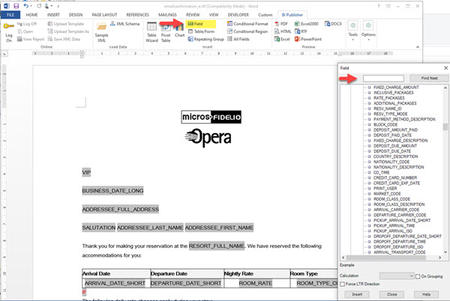
Task: Click the ROOM_RATE table cell
Action: coord(256,283)
